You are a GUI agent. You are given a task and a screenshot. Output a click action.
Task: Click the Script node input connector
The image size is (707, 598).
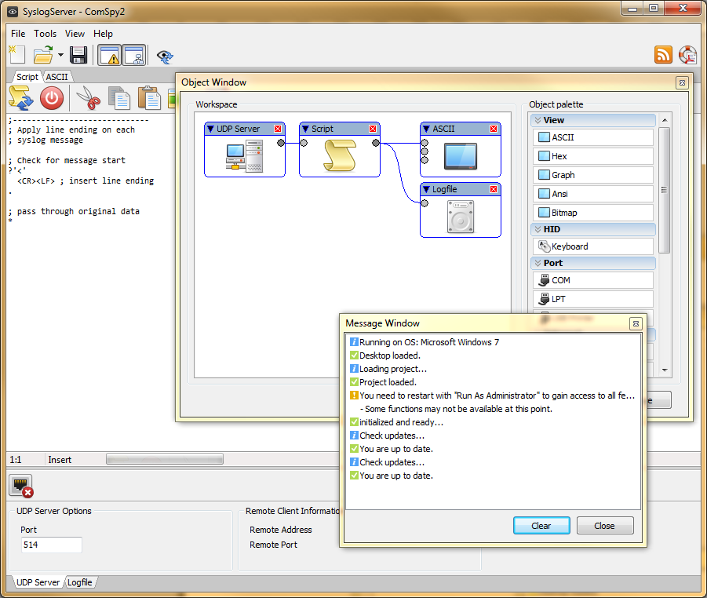[304, 143]
